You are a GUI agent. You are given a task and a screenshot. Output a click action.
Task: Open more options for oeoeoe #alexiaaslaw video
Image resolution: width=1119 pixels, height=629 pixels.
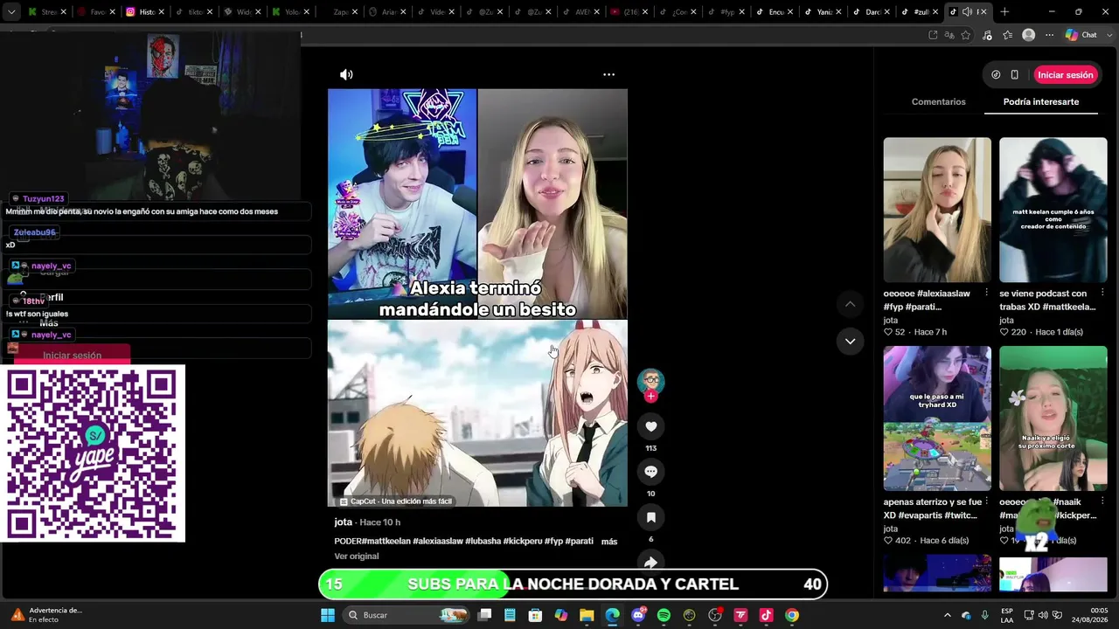pyautogui.click(x=986, y=293)
